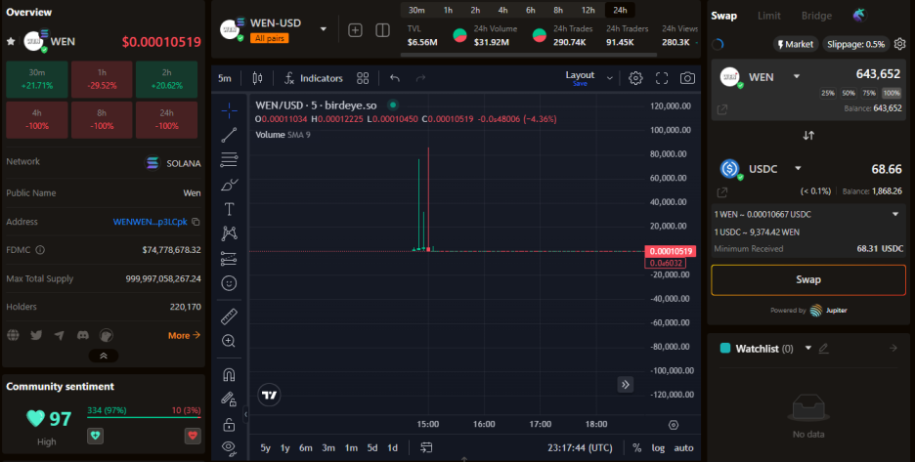
Task: Enter fullscreen chart mode
Action: tap(662, 78)
